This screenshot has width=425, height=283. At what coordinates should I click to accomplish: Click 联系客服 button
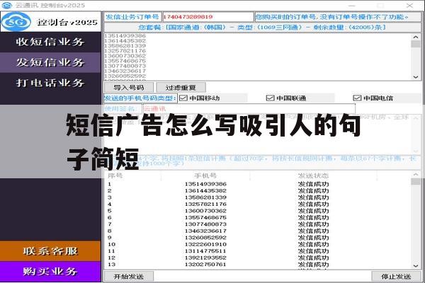click(x=50, y=251)
